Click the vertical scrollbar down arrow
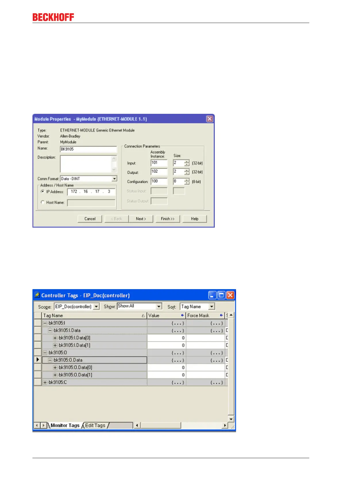Image resolution: width=342 pixels, height=484 pixels. [231, 419]
